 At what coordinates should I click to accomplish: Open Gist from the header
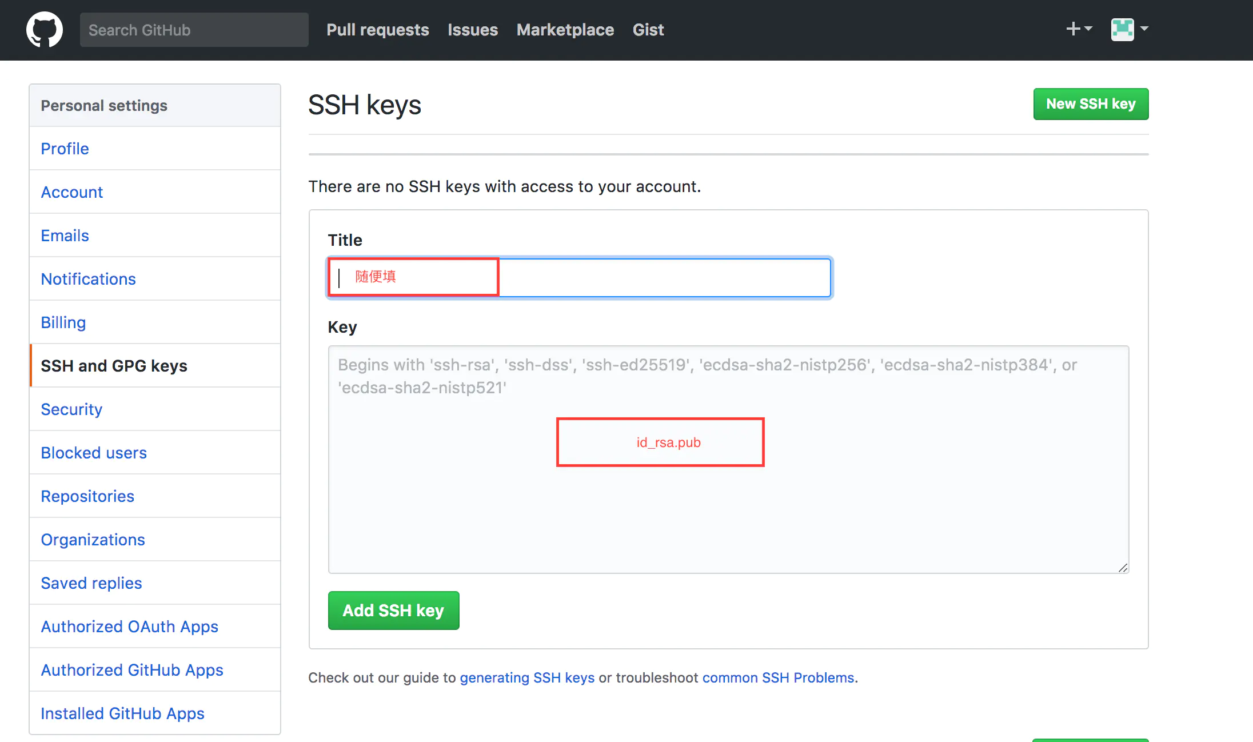tap(648, 30)
